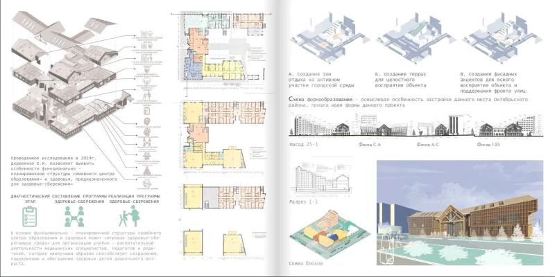
Task: Select the colored Схема блоков isometric
Action: (329, 233)
